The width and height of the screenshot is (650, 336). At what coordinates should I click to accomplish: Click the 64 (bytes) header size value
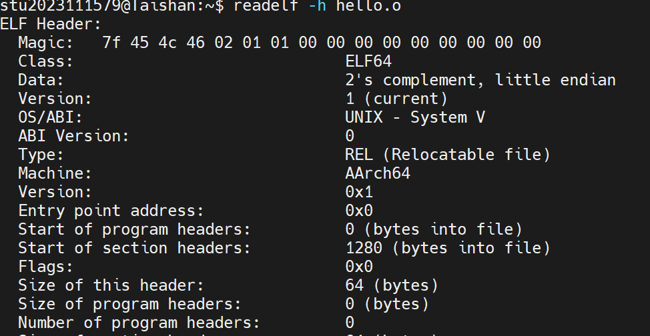click(x=392, y=285)
